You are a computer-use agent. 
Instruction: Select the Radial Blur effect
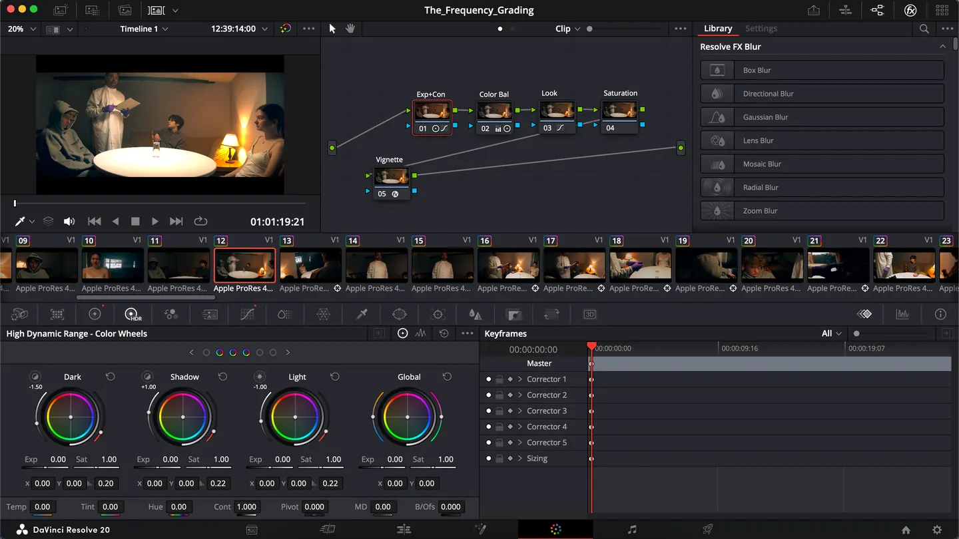[x=822, y=188]
